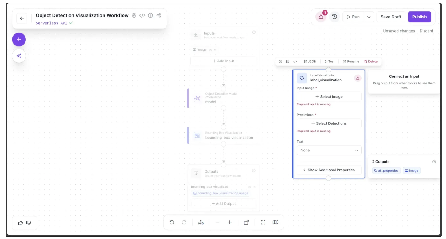Click Select Image input field
The height and width of the screenshot is (239, 446).
pos(329,97)
